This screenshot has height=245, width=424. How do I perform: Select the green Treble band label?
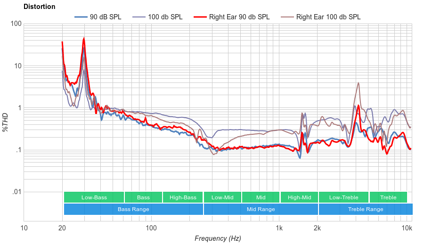click(388, 197)
